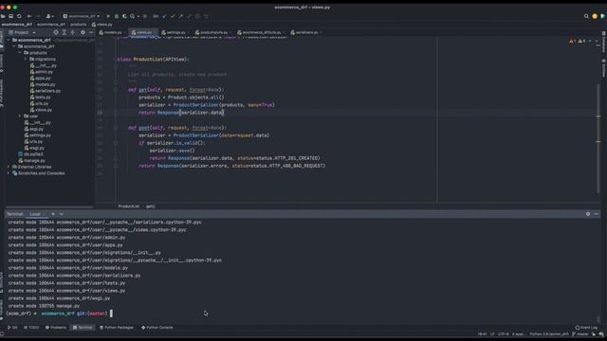Click the UTF-8 encoding status widget
Image resolution: width=607 pixels, height=341 pixels.
pyautogui.click(x=504, y=334)
